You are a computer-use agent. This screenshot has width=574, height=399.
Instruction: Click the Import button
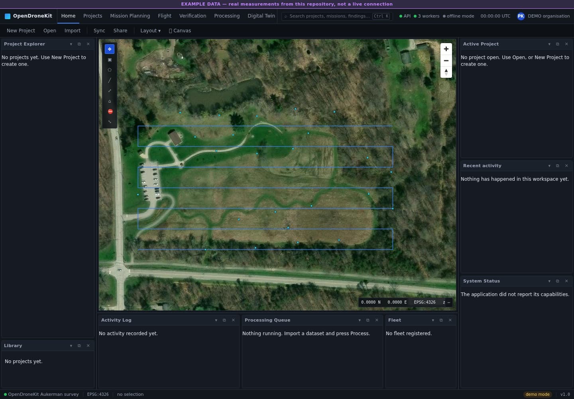point(73,31)
